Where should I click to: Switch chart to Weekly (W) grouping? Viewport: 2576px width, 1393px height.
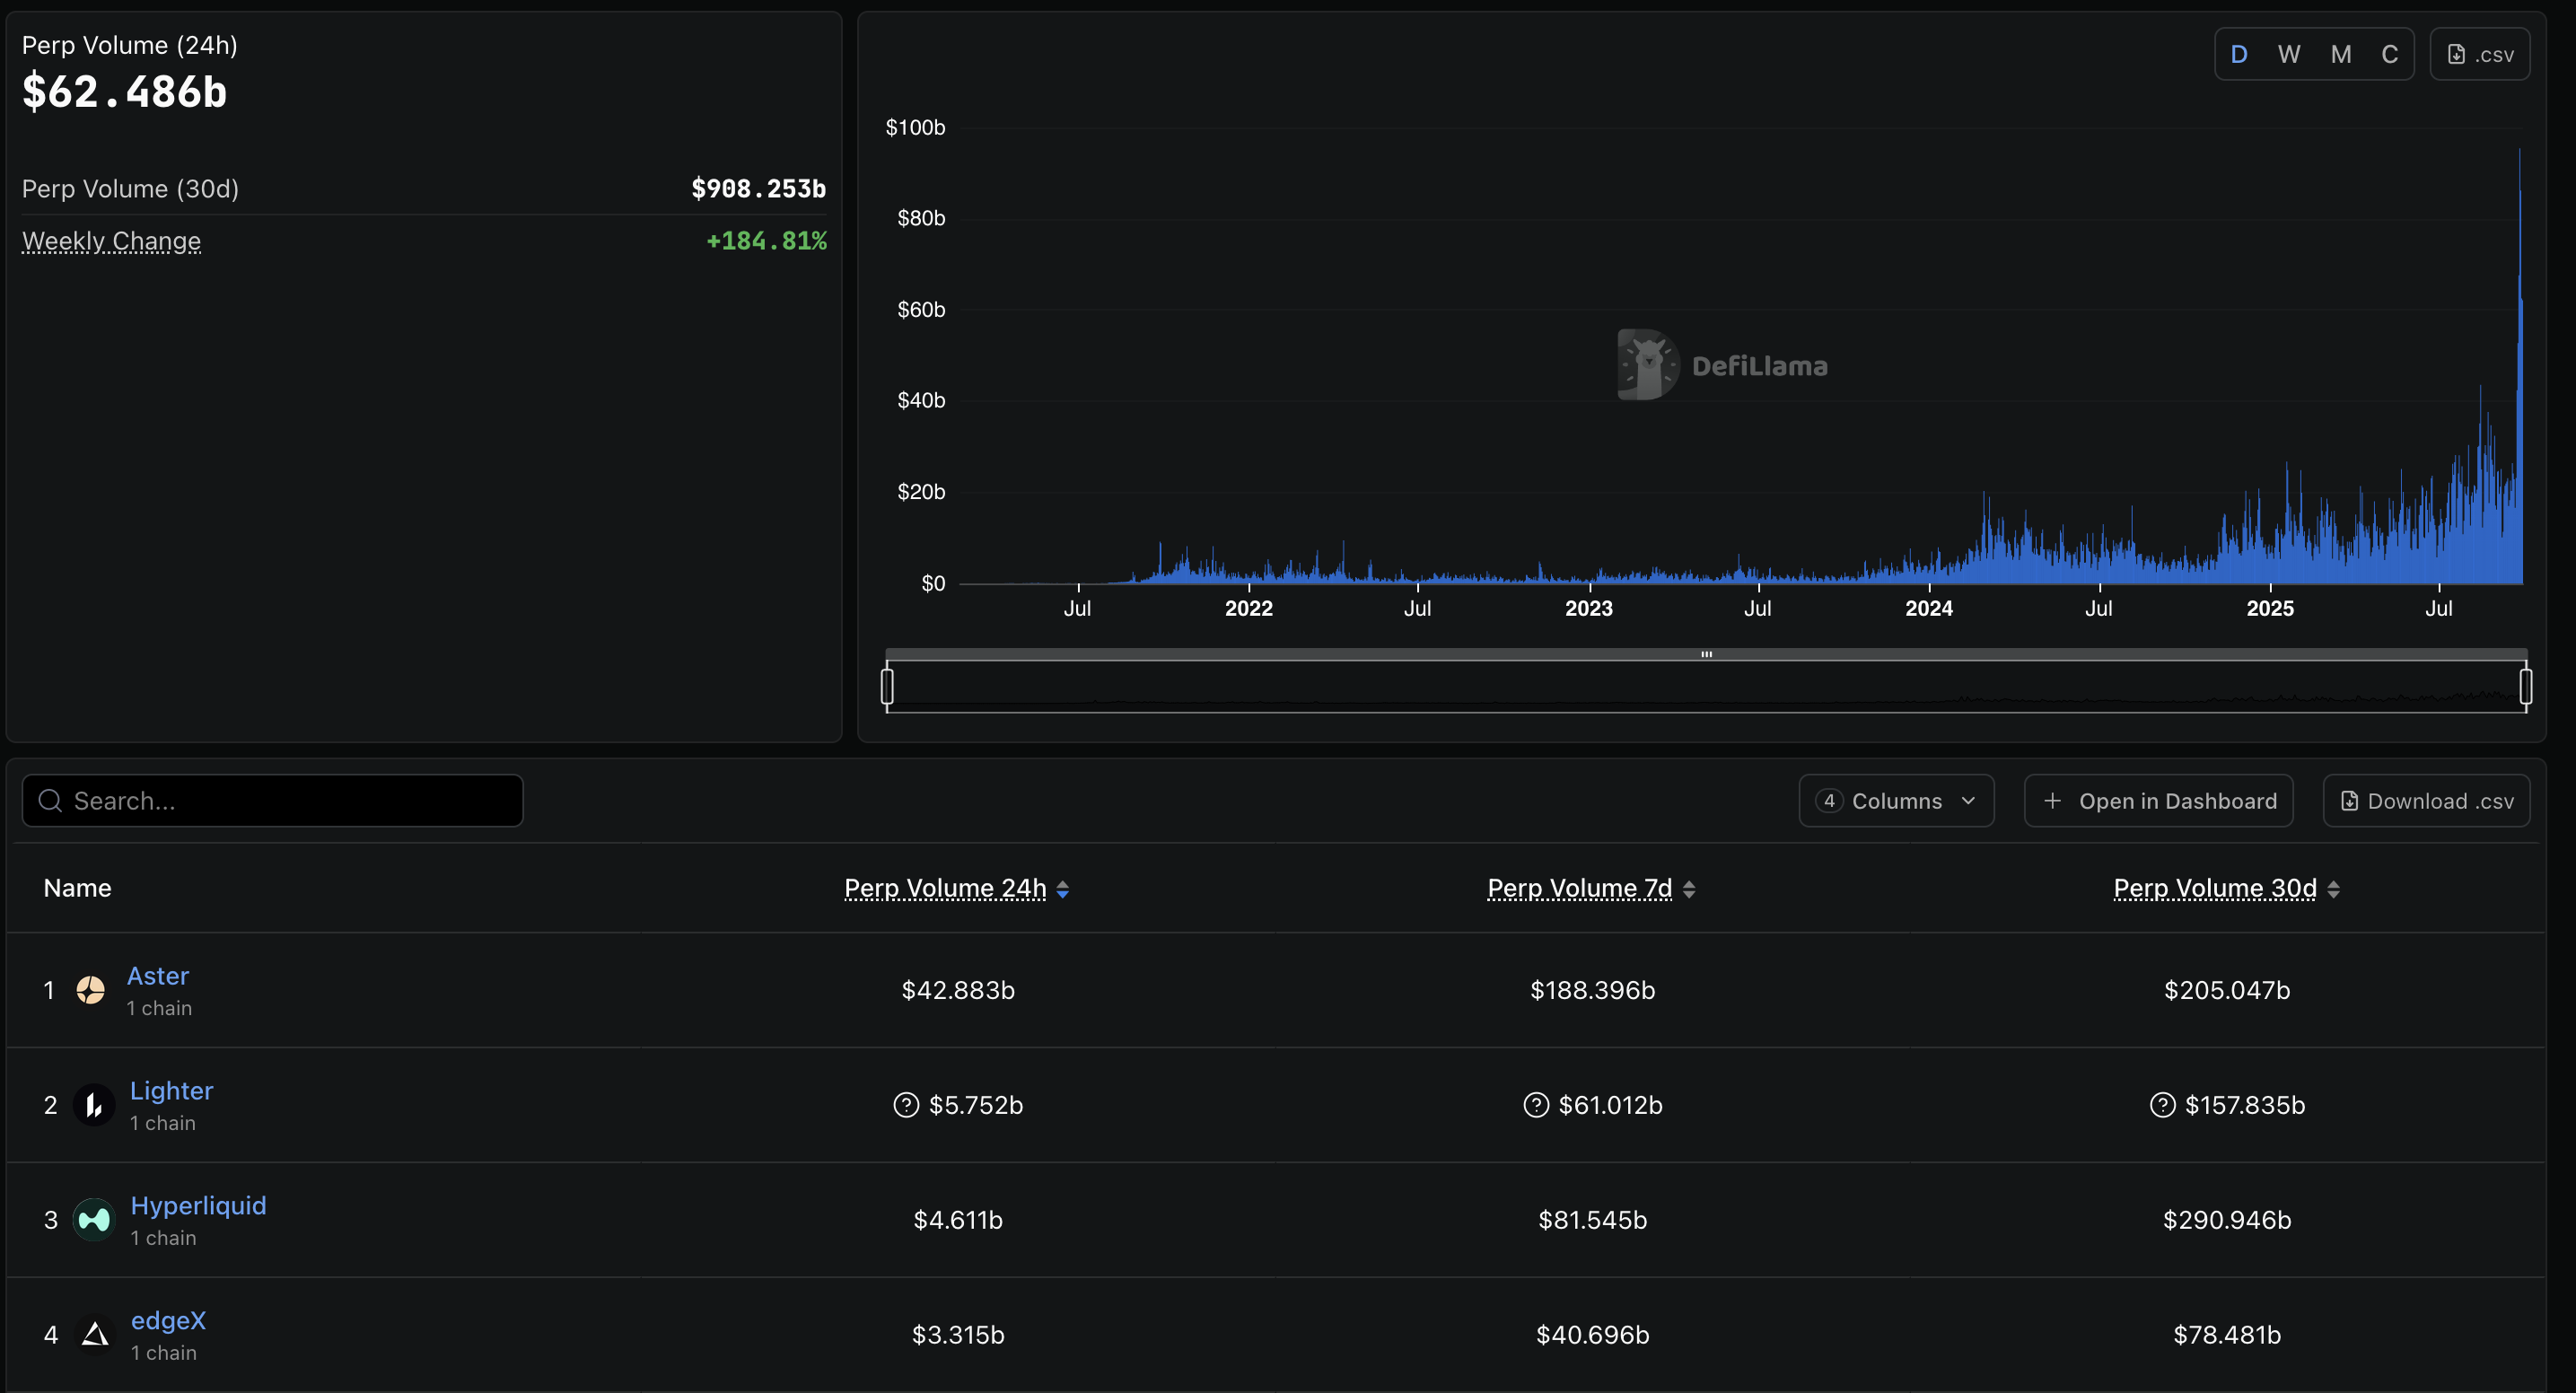click(2289, 55)
